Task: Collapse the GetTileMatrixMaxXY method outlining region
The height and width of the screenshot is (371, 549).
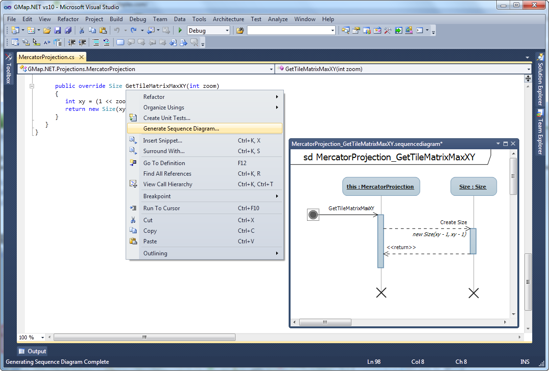Action: [32, 86]
